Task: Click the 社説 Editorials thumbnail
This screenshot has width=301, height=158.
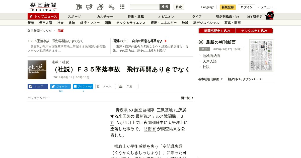Action: click(37, 70)
